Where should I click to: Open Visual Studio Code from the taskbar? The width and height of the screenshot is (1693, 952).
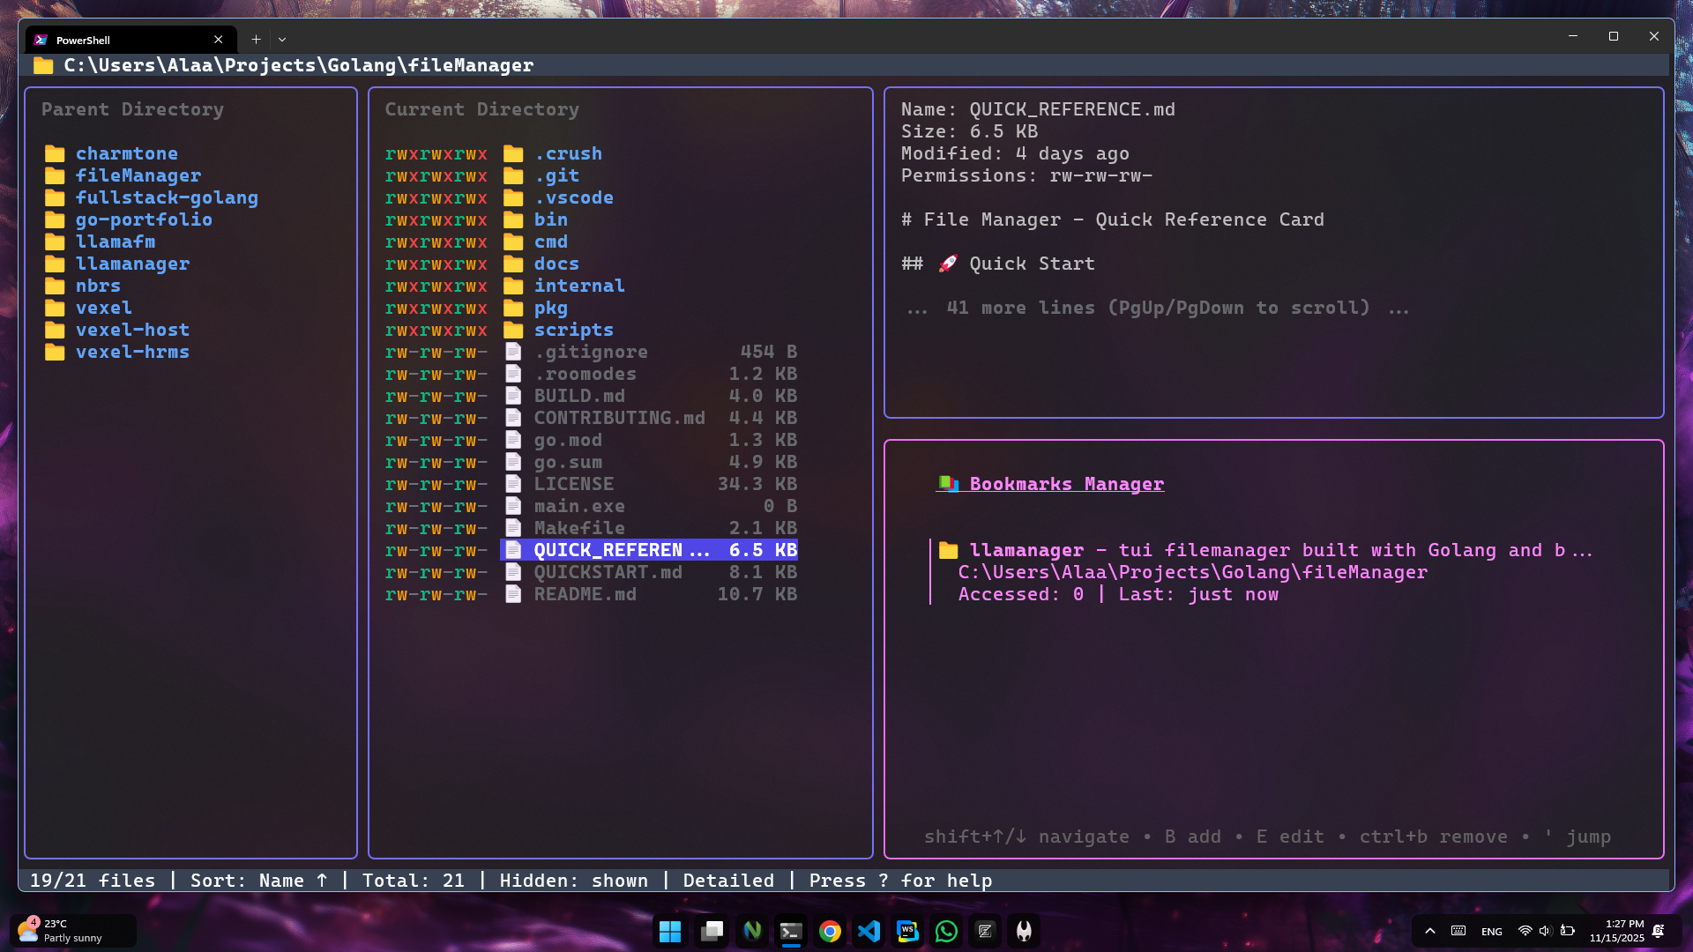(x=869, y=931)
